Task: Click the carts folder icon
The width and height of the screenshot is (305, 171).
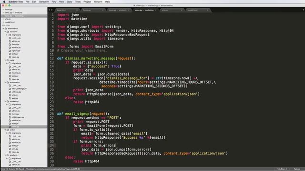Action: coord(8,60)
